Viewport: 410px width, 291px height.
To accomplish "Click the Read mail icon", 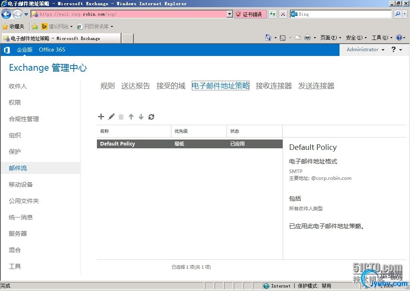I will coord(298,38).
